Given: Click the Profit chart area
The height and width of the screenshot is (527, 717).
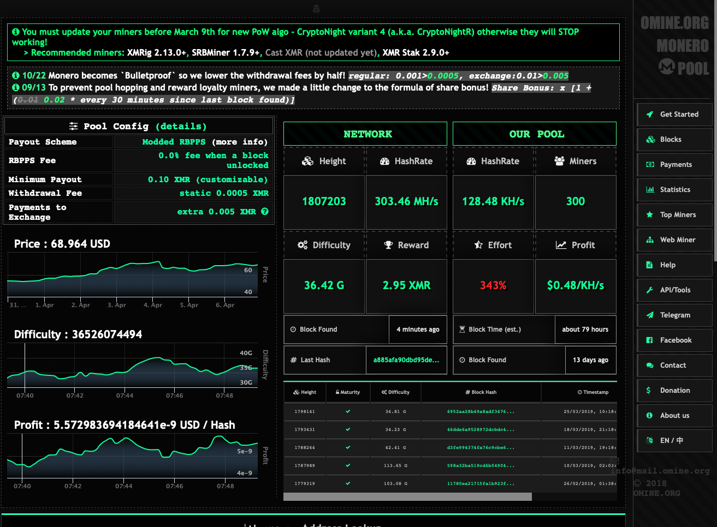Looking at the screenshot, I should pyautogui.click(x=132, y=457).
